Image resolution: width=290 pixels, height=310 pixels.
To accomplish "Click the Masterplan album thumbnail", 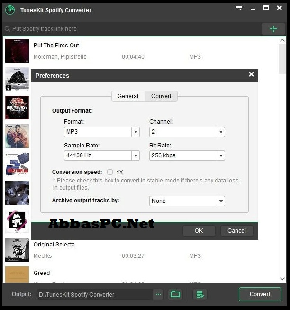I will click(17, 164).
